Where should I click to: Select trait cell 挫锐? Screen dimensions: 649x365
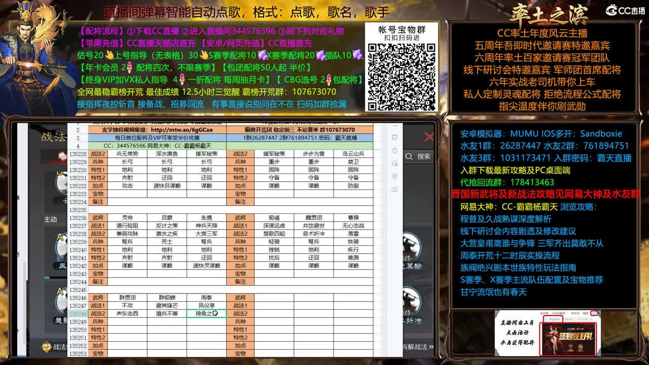click(x=274, y=250)
